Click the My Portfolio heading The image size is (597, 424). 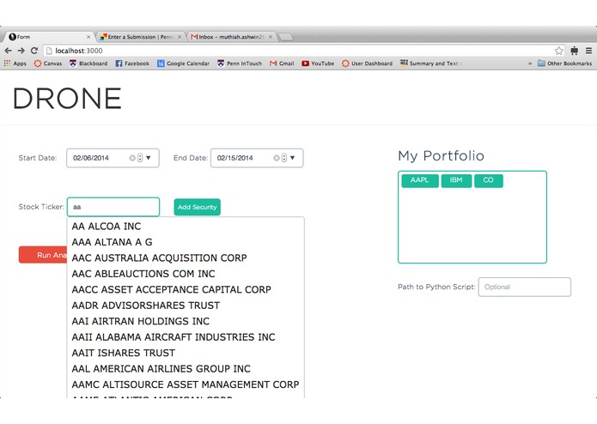tap(441, 156)
